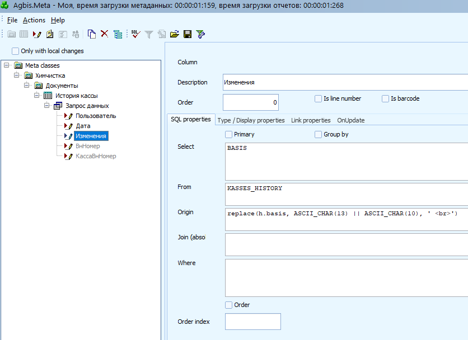
Task: Click the greyed folder-class toolbar icon
Action: point(11,34)
